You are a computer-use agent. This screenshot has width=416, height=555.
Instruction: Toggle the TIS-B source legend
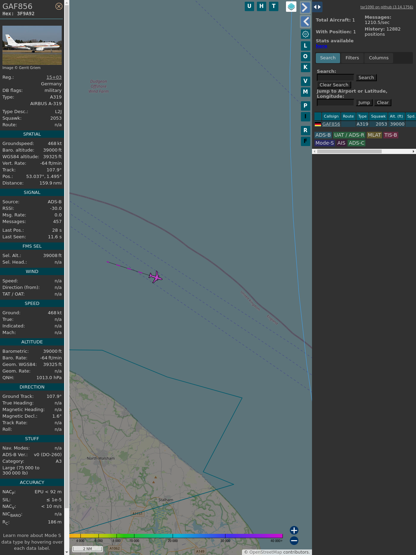click(391, 135)
